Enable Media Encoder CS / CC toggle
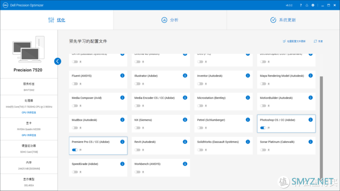This screenshot has height=191, width=340. 137,106
